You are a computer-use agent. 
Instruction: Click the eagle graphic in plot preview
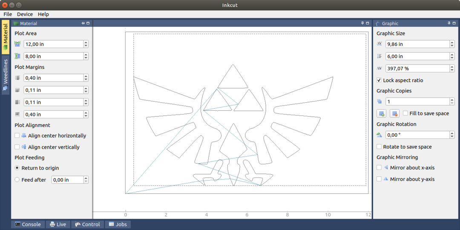pyautogui.click(x=233, y=125)
